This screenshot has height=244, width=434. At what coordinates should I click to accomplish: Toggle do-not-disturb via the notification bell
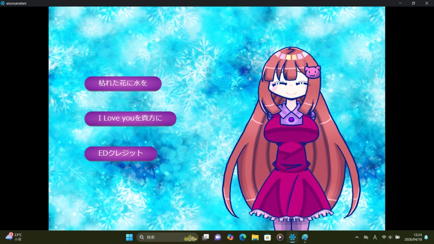point(426,238)
